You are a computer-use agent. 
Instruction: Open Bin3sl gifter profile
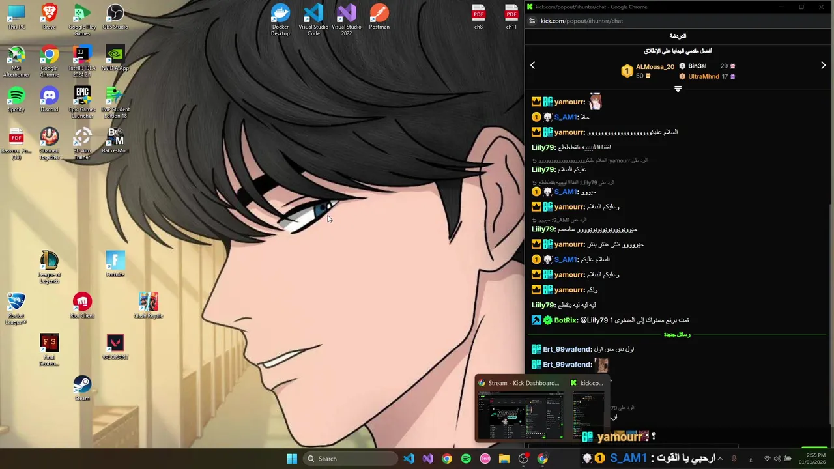pyautogui.click(x=697, y=66)
